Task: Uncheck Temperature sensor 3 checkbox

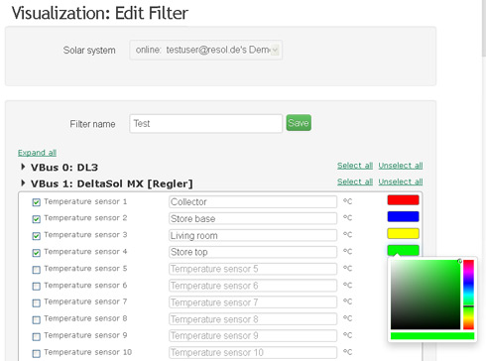Action: [x=37, y=236]
